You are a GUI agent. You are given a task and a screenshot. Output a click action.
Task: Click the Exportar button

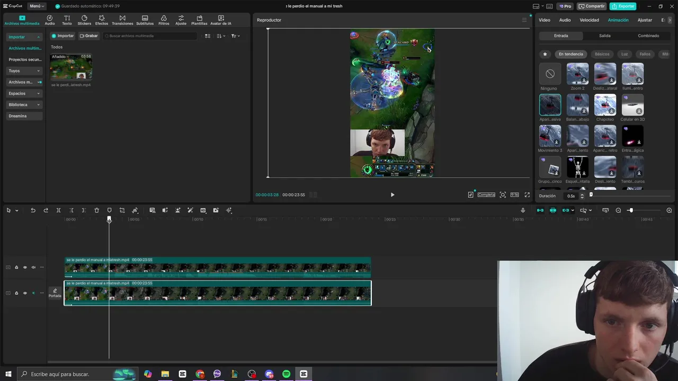tap(623, 6)
